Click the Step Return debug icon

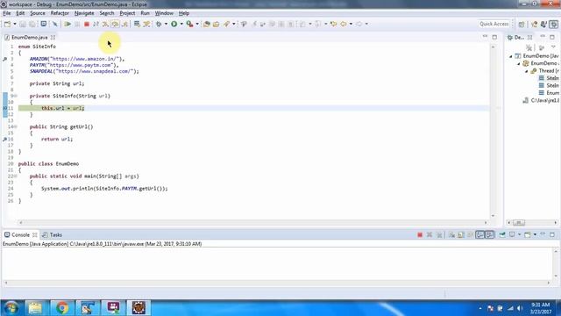point(124,24)
